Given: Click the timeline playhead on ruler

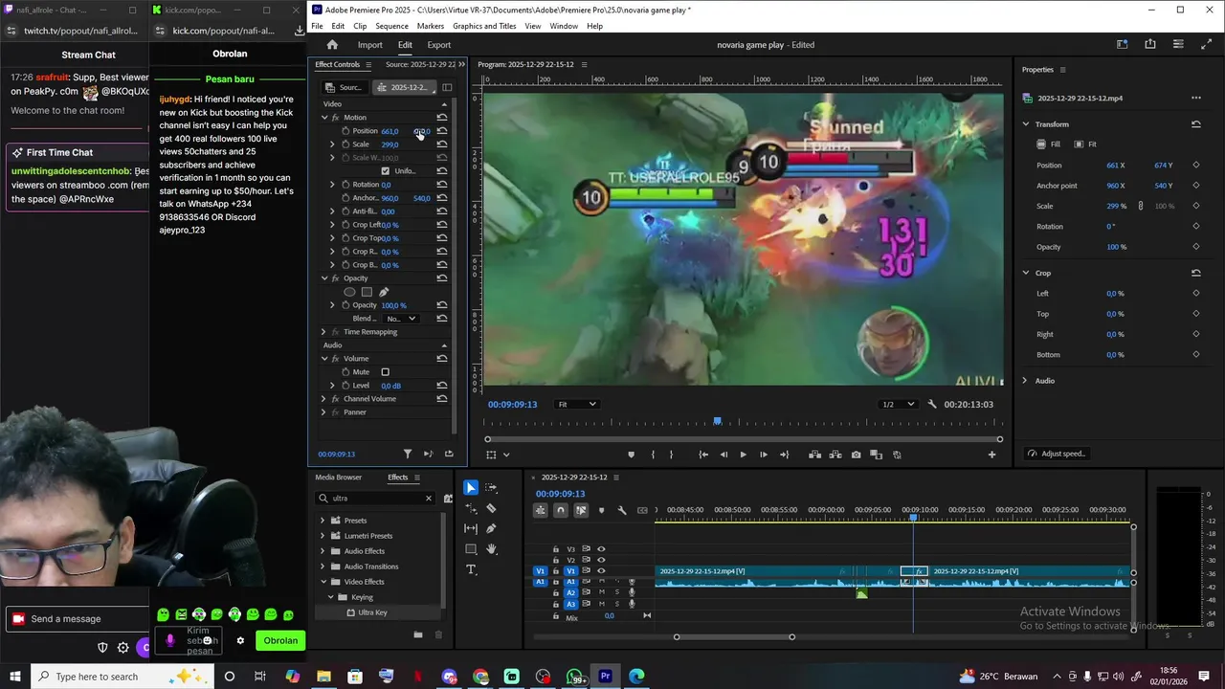Looking at the screenshot, I should pyautogui.click(x=913, y=518).
